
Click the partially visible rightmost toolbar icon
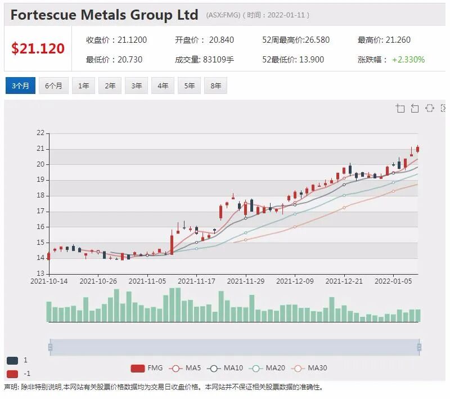tap(443, 108)
